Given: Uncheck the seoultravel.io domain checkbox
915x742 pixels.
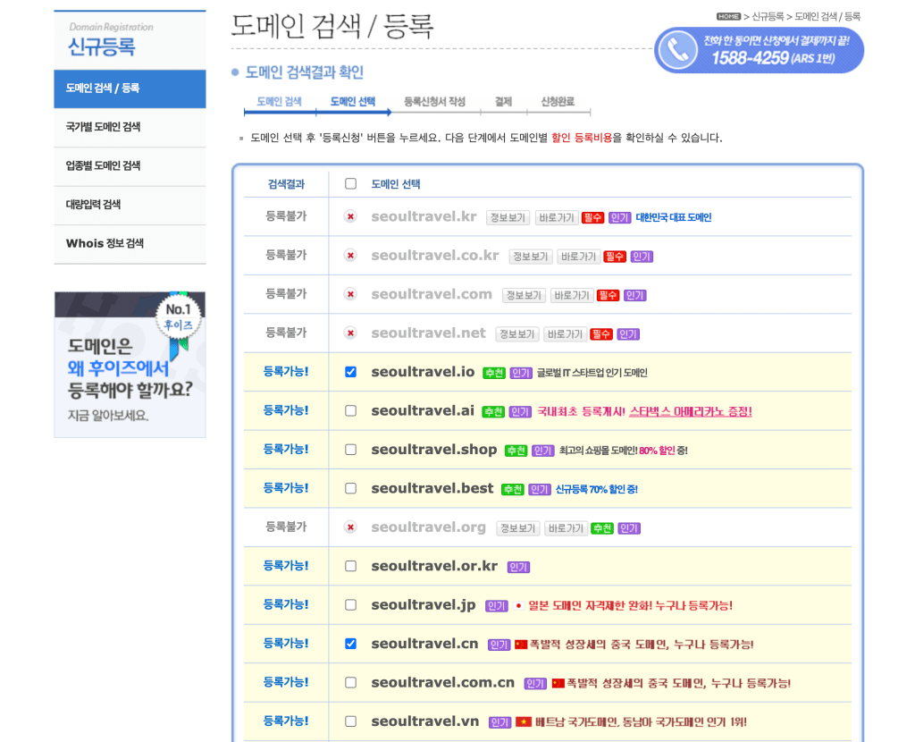Looking at the screenshot, I should coord(350,372).
